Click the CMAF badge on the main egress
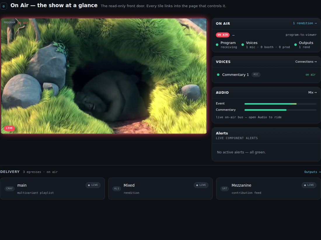This screenshot has width=321, height=240. (9, 188)
